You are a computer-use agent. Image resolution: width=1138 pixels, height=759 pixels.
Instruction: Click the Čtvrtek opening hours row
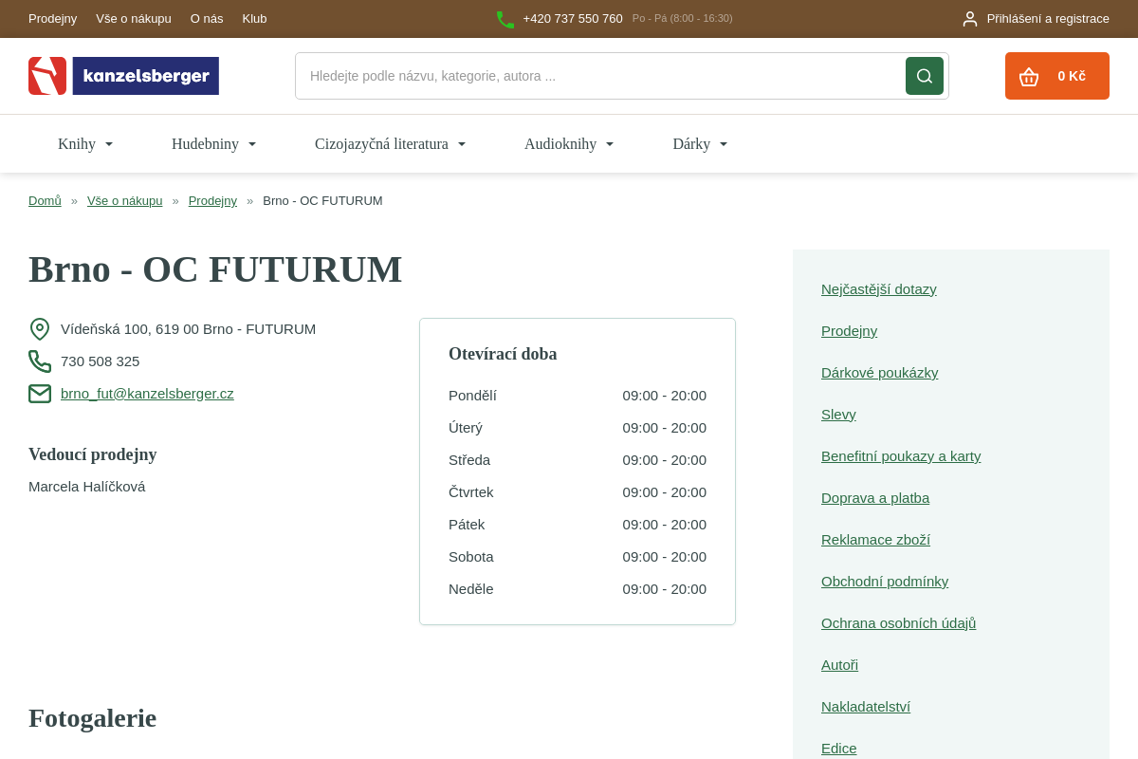click(578, 492)
